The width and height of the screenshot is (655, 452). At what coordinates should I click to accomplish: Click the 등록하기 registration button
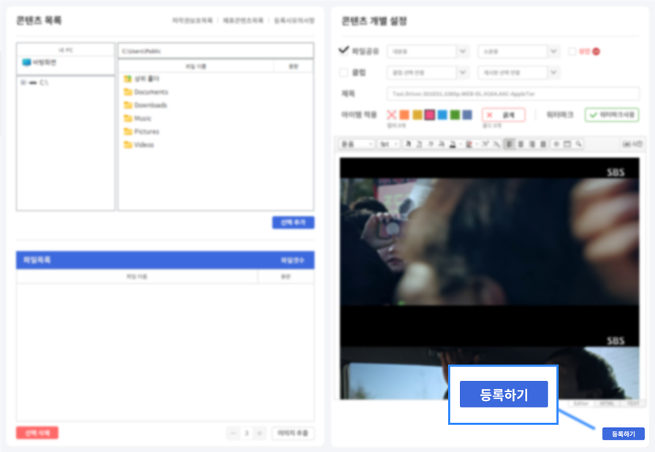[622, 434]
